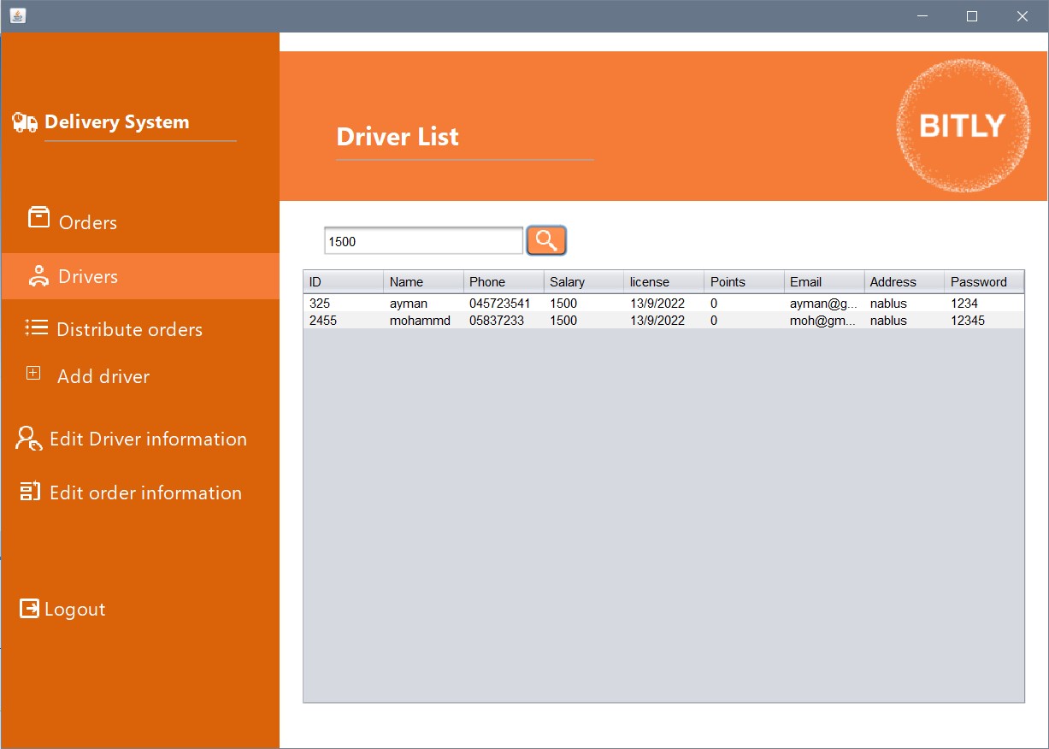This screenshot has width=1049, height=749.
Task: Go to Distribute orders page
Action: [x=129, y=329]
